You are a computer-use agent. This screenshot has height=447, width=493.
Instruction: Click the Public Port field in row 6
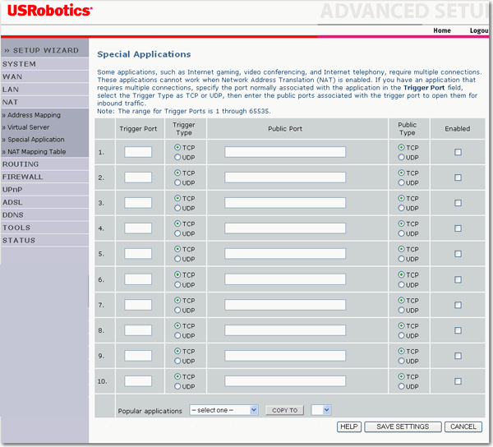[x=285, y=279]
